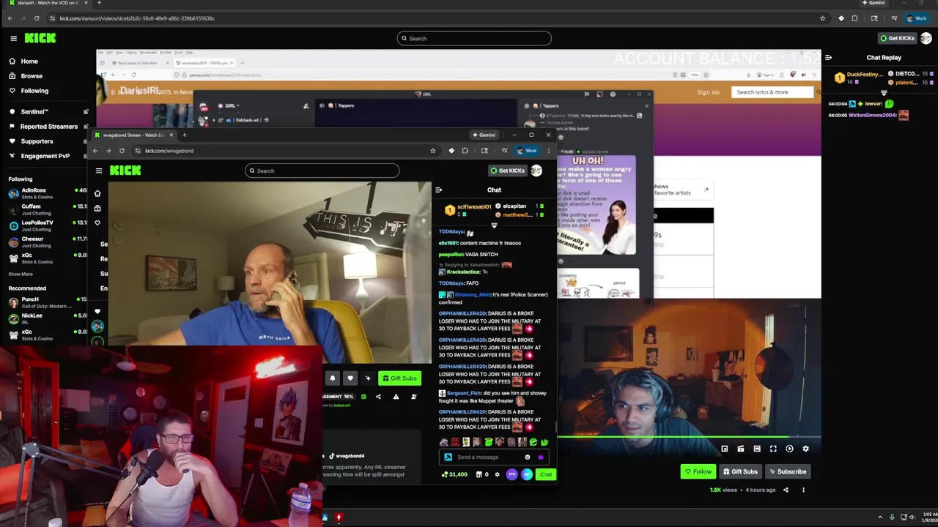
Task: Collapse the Chat Replay panel
Action: (827, 57)
